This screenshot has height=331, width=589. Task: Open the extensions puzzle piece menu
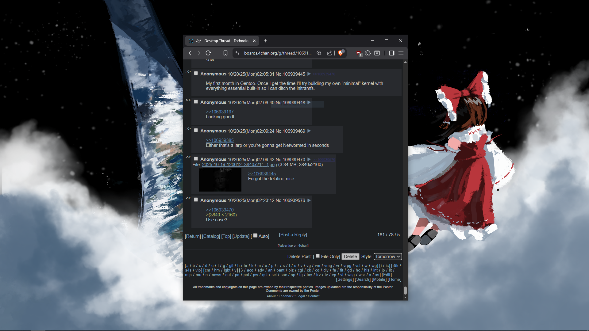[368, 53]
